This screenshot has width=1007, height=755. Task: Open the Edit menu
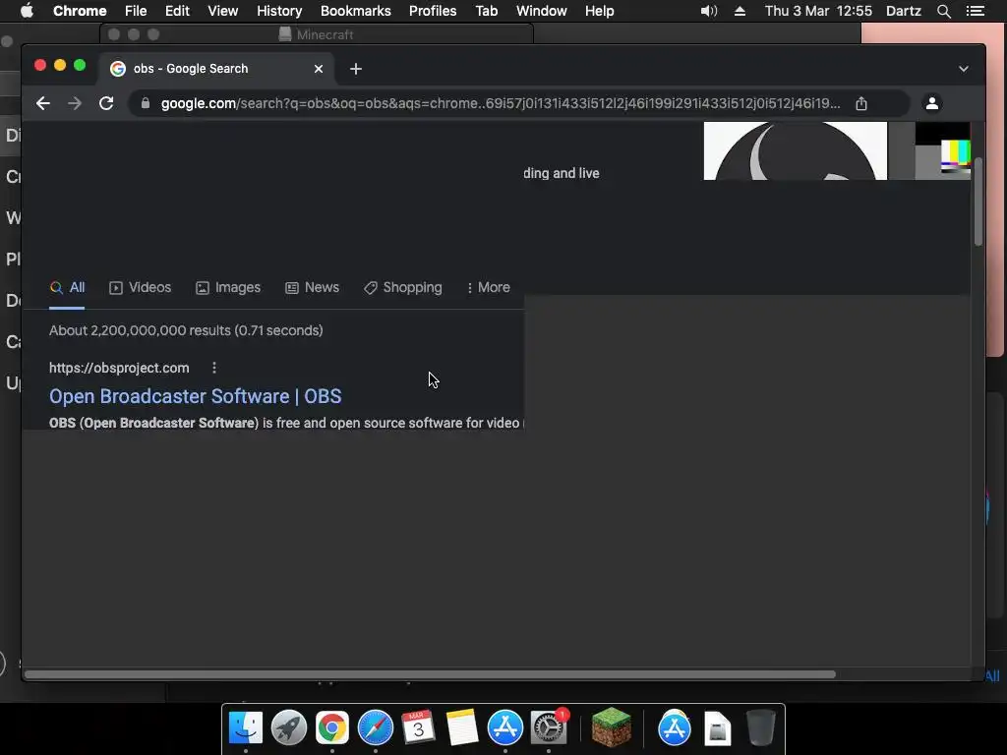(x=177, y=11)
